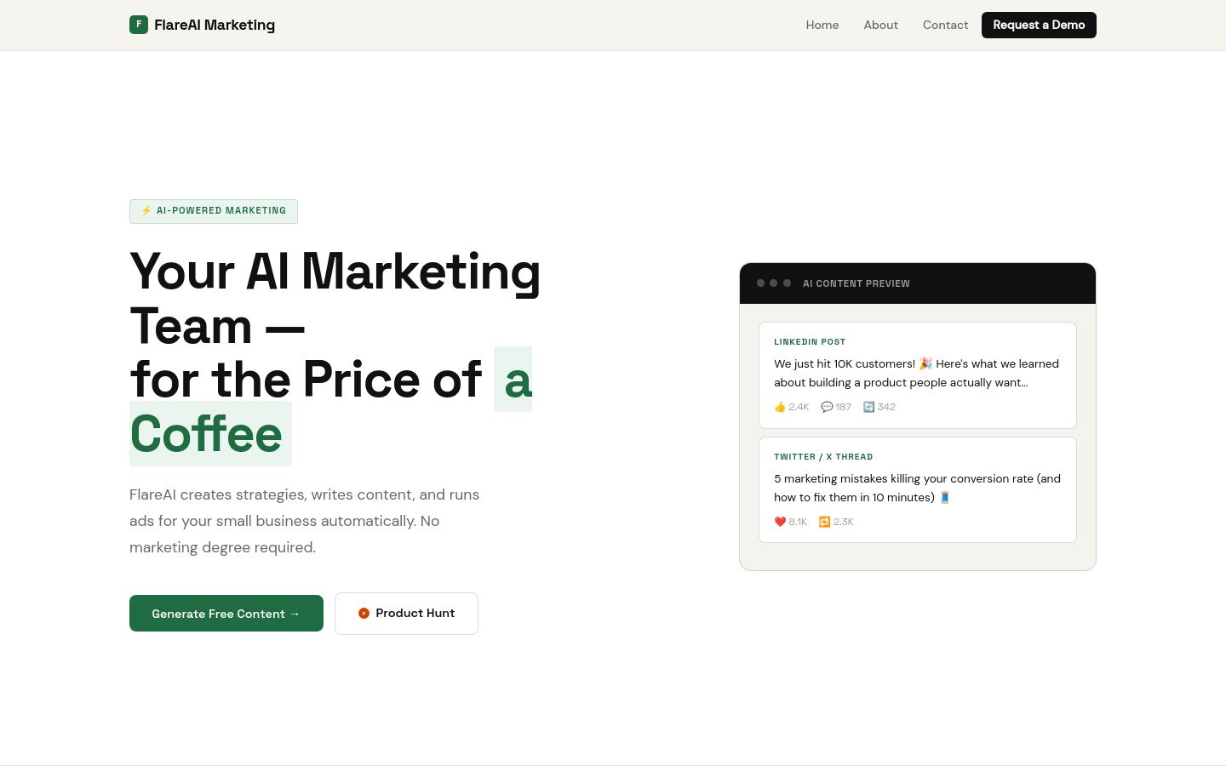Viewport: 1226px width, 766px height.
Task: Click the AI-Powered Marketing badge
Action: coord(214,211)
